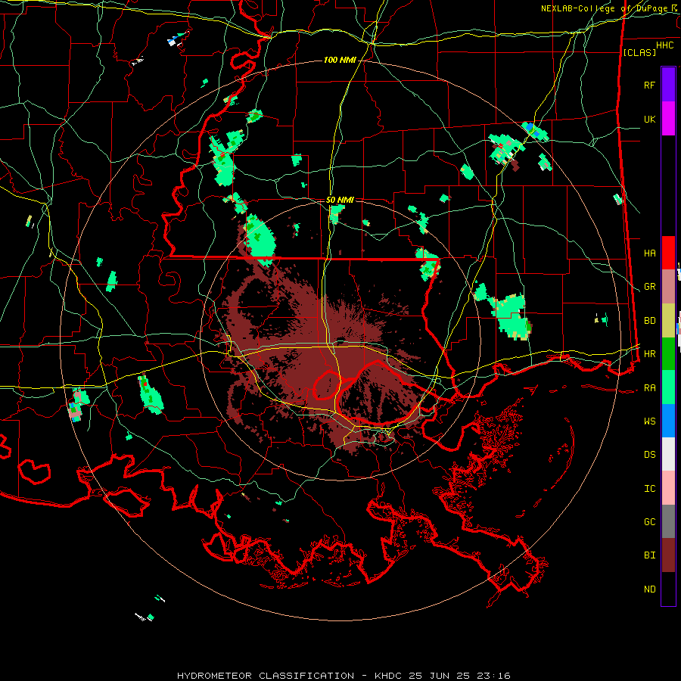
Task: Click the "[CLAS]" legend heading
Action: click(x=639, y=52)
